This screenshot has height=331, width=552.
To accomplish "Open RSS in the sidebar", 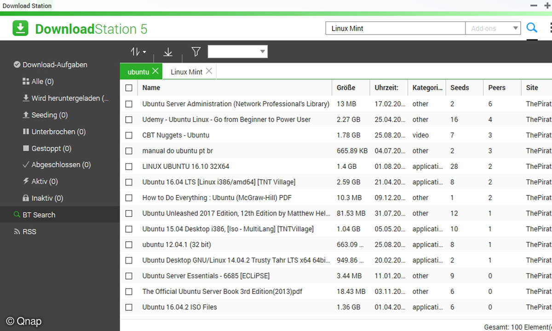I will [x=25, y=232].
